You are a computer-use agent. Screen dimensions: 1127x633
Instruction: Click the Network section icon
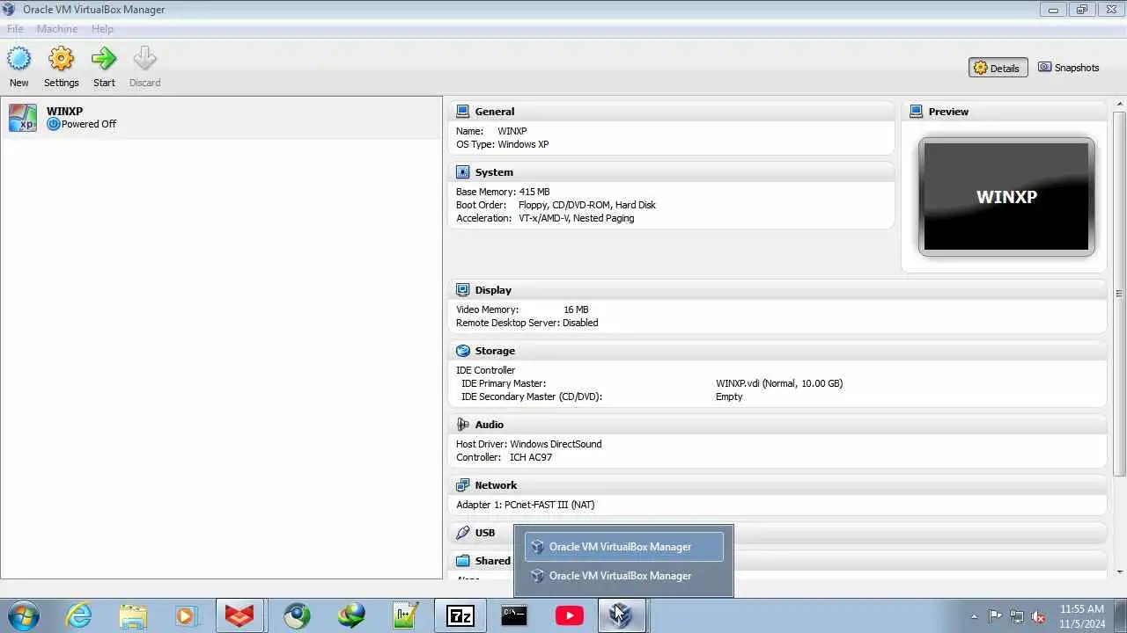click(462, 485)
